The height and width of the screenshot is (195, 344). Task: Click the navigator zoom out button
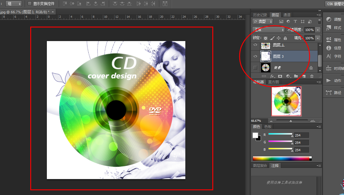pyautogui.click(x=271, y=121)
